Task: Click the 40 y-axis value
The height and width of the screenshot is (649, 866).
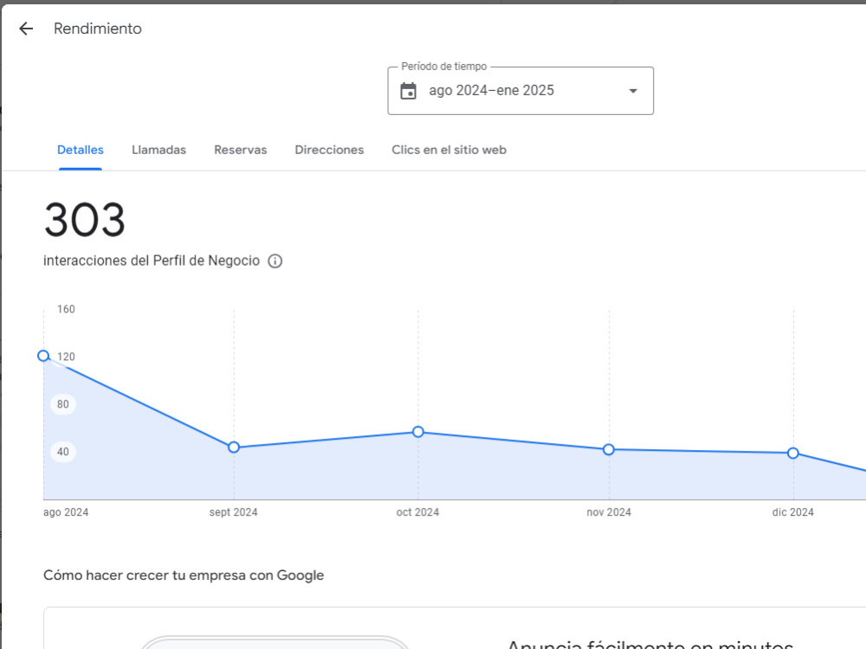Action: point(63,452)
